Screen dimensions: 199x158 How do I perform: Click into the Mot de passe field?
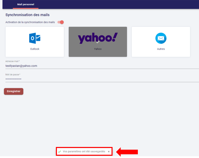click(x=100, y=79)
